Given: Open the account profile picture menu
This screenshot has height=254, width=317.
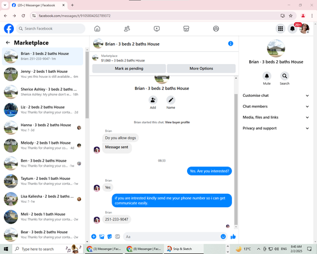Looking at the screenshot, I should [x=304, y=29].
